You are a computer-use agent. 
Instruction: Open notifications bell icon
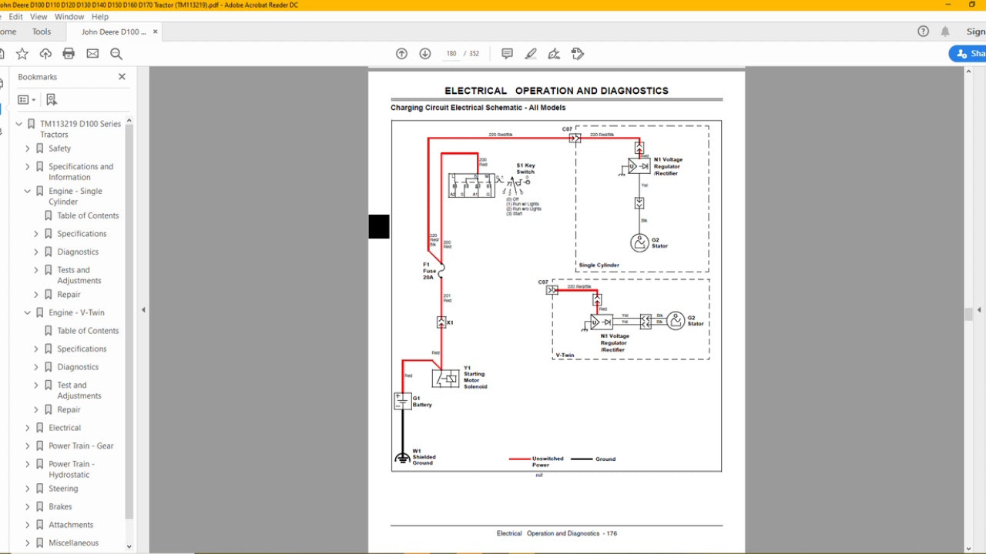[945, 32]
